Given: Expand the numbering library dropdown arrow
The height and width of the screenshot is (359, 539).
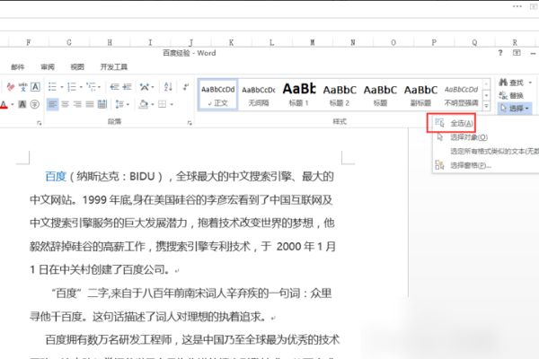Looking at the screenshot, I should [81, 87].
